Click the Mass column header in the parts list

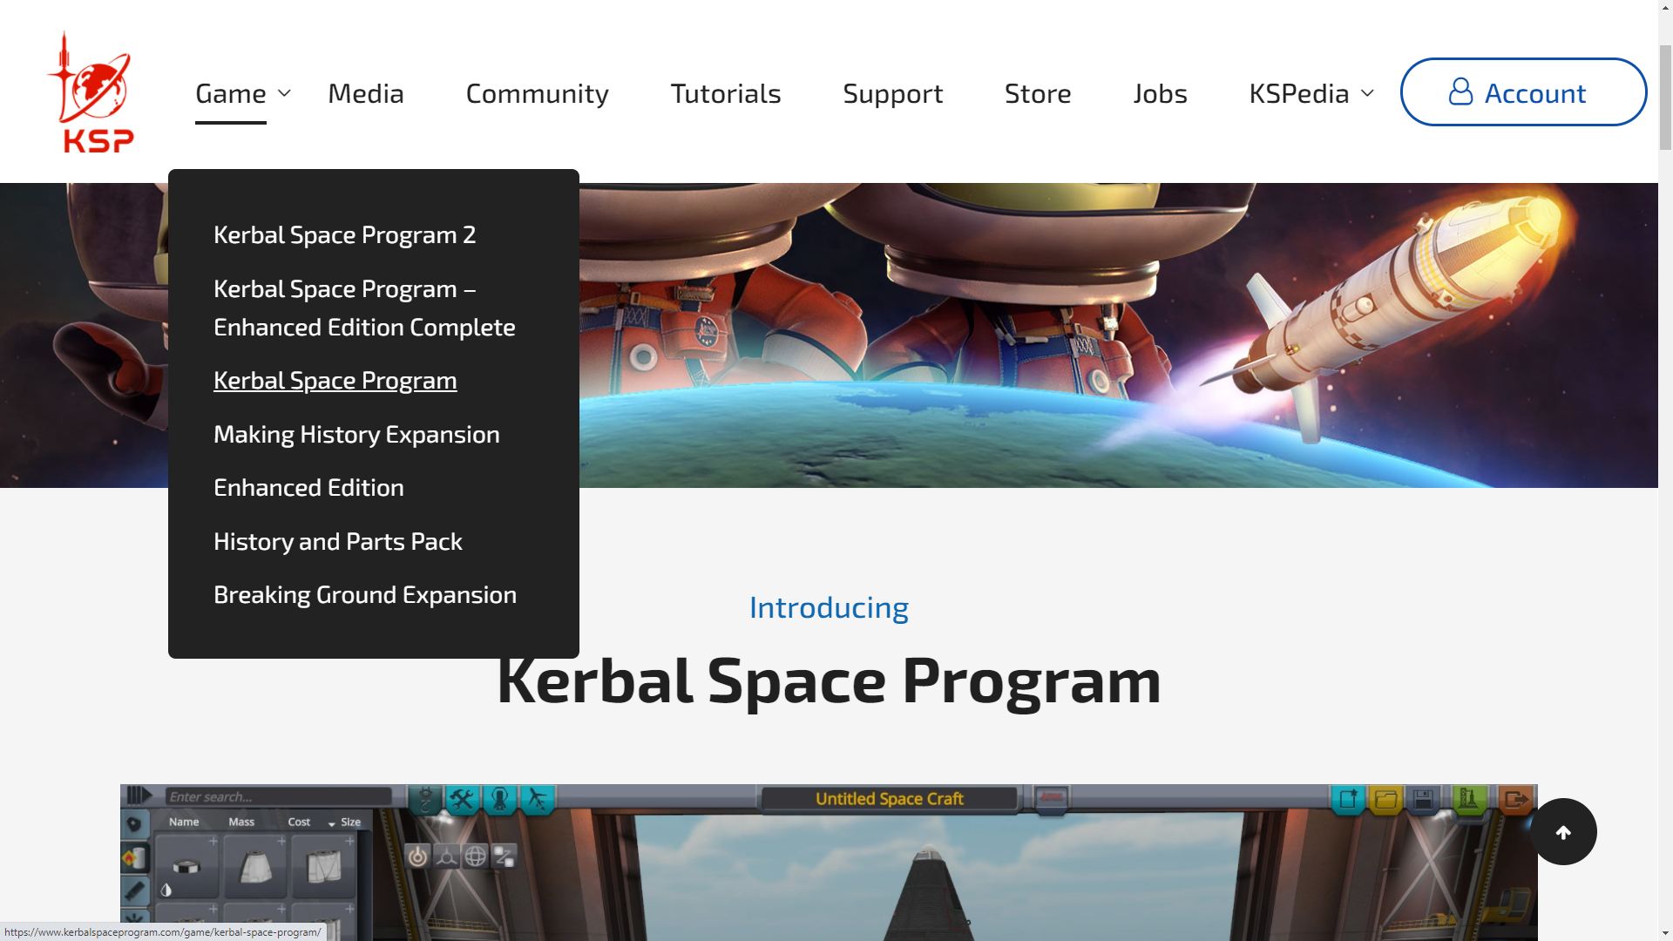click(x=241, y=822)
